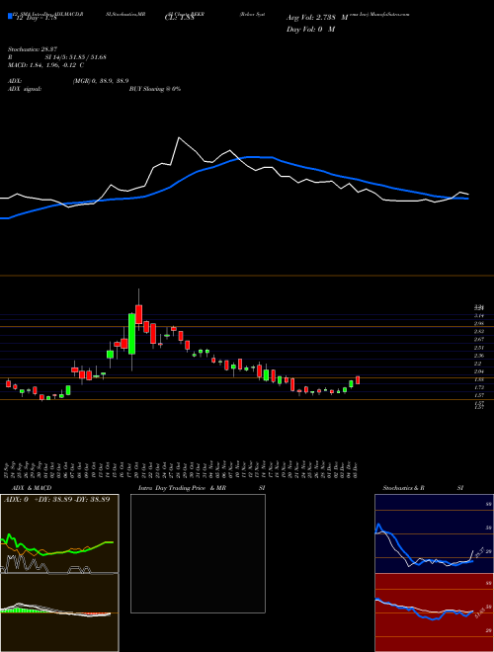Click the '2.04' price axis label

[x=478, y=371]
